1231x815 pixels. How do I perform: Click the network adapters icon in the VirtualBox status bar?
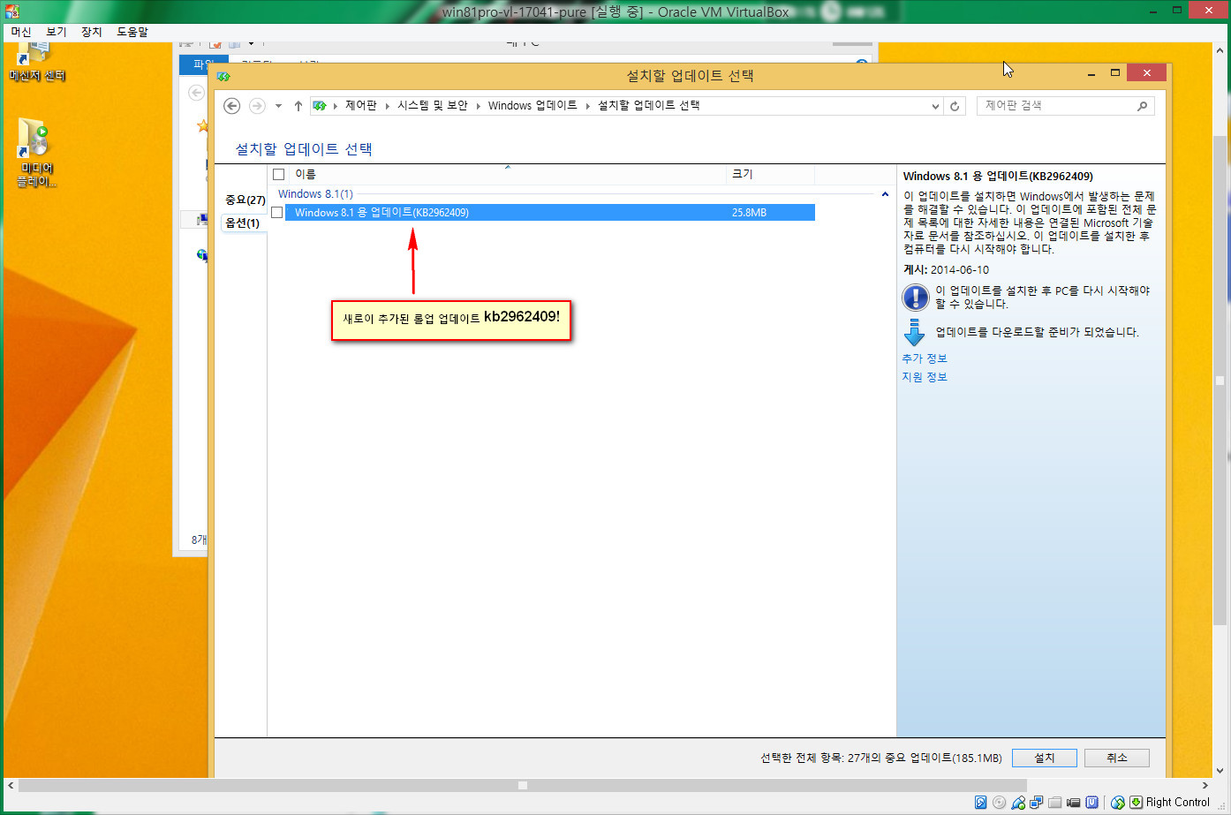pyautogui.click(x=1036, y=803)
